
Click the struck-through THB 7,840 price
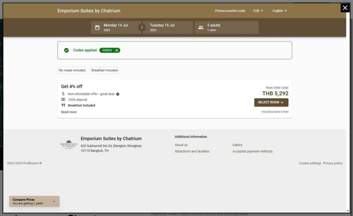[281, 88]
